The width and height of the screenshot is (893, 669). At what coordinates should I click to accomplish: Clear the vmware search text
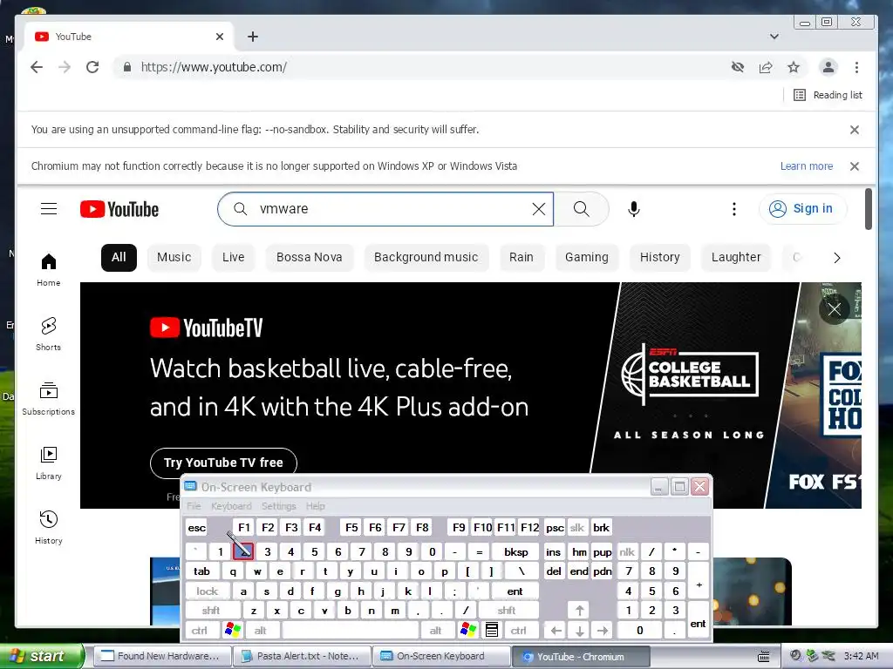point(539,209)
